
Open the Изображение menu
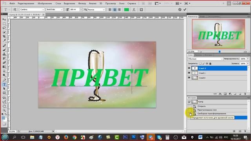point(45,4)
